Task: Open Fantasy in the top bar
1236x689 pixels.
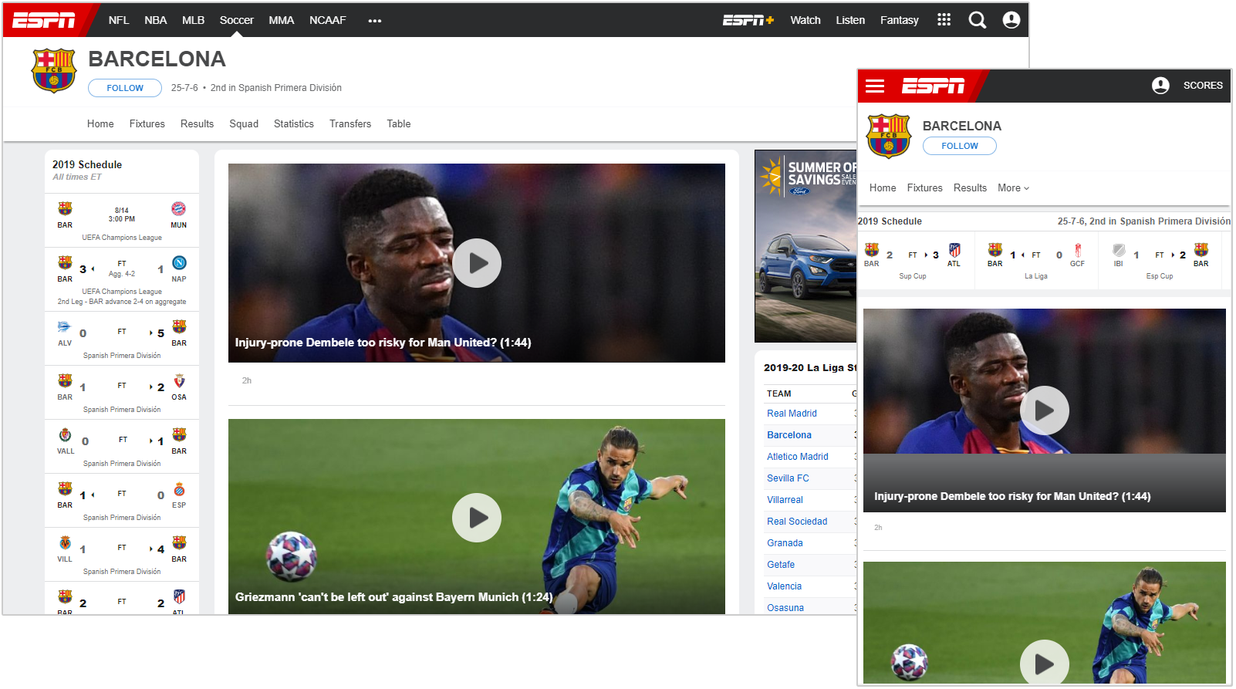Action: pos(900,20)
